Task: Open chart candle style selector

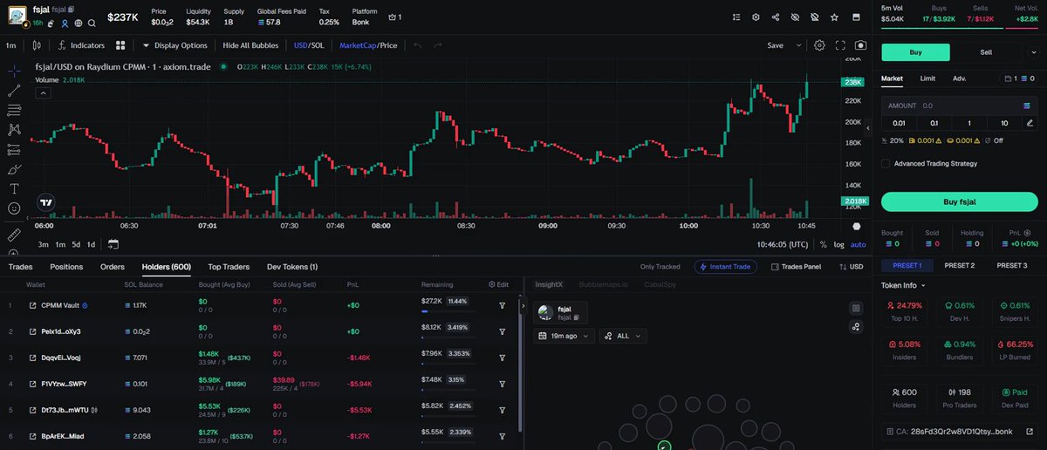Action: click(38, 45)
